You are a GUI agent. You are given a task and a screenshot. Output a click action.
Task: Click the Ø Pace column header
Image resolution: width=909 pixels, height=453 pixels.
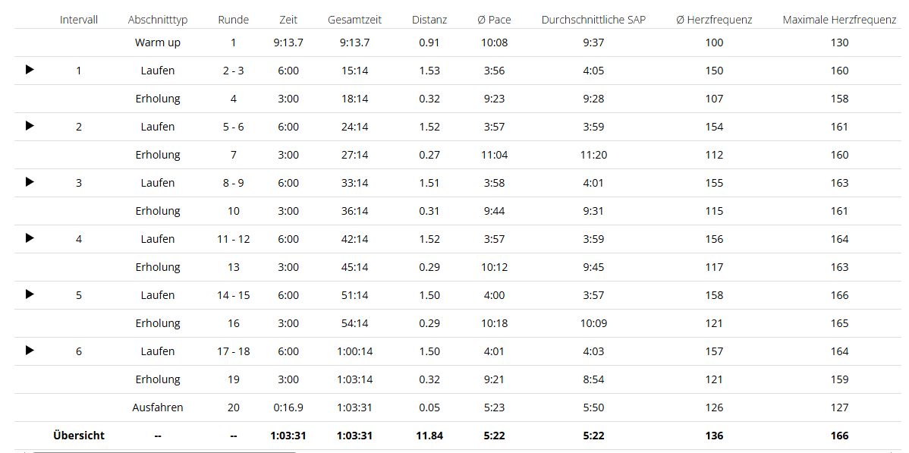(x=494, y=20)
